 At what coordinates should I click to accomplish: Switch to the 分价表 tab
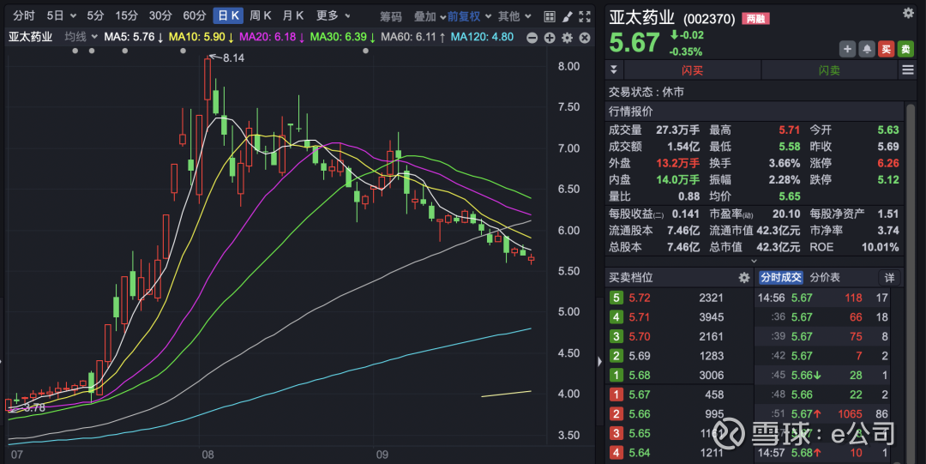[x=825, y=278]
